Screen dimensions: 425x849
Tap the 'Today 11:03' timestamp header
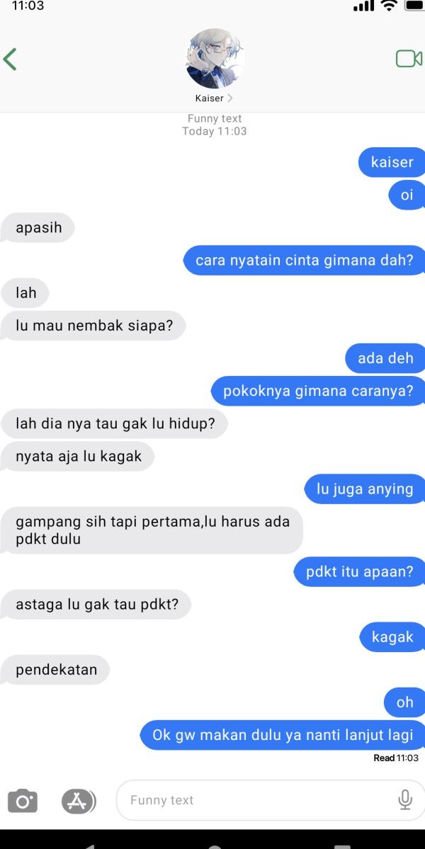pyautogui.click(x=215, y=131)
